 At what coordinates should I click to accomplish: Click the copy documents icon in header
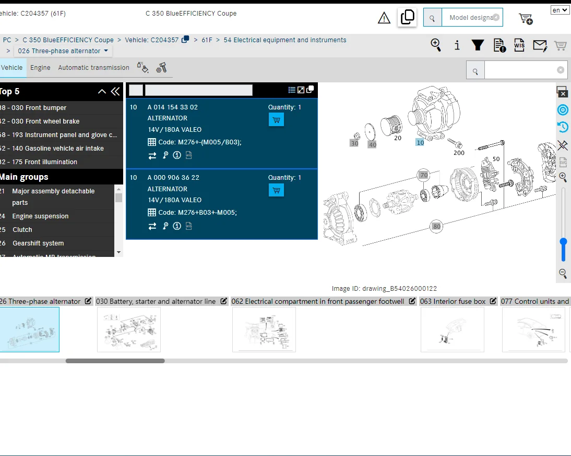[x=407, y=17]
